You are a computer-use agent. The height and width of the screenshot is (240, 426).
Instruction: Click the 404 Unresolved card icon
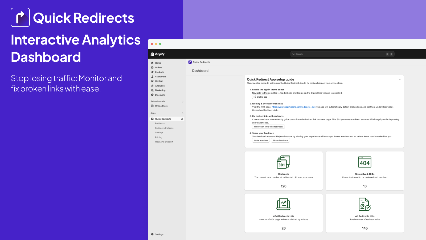365,162
